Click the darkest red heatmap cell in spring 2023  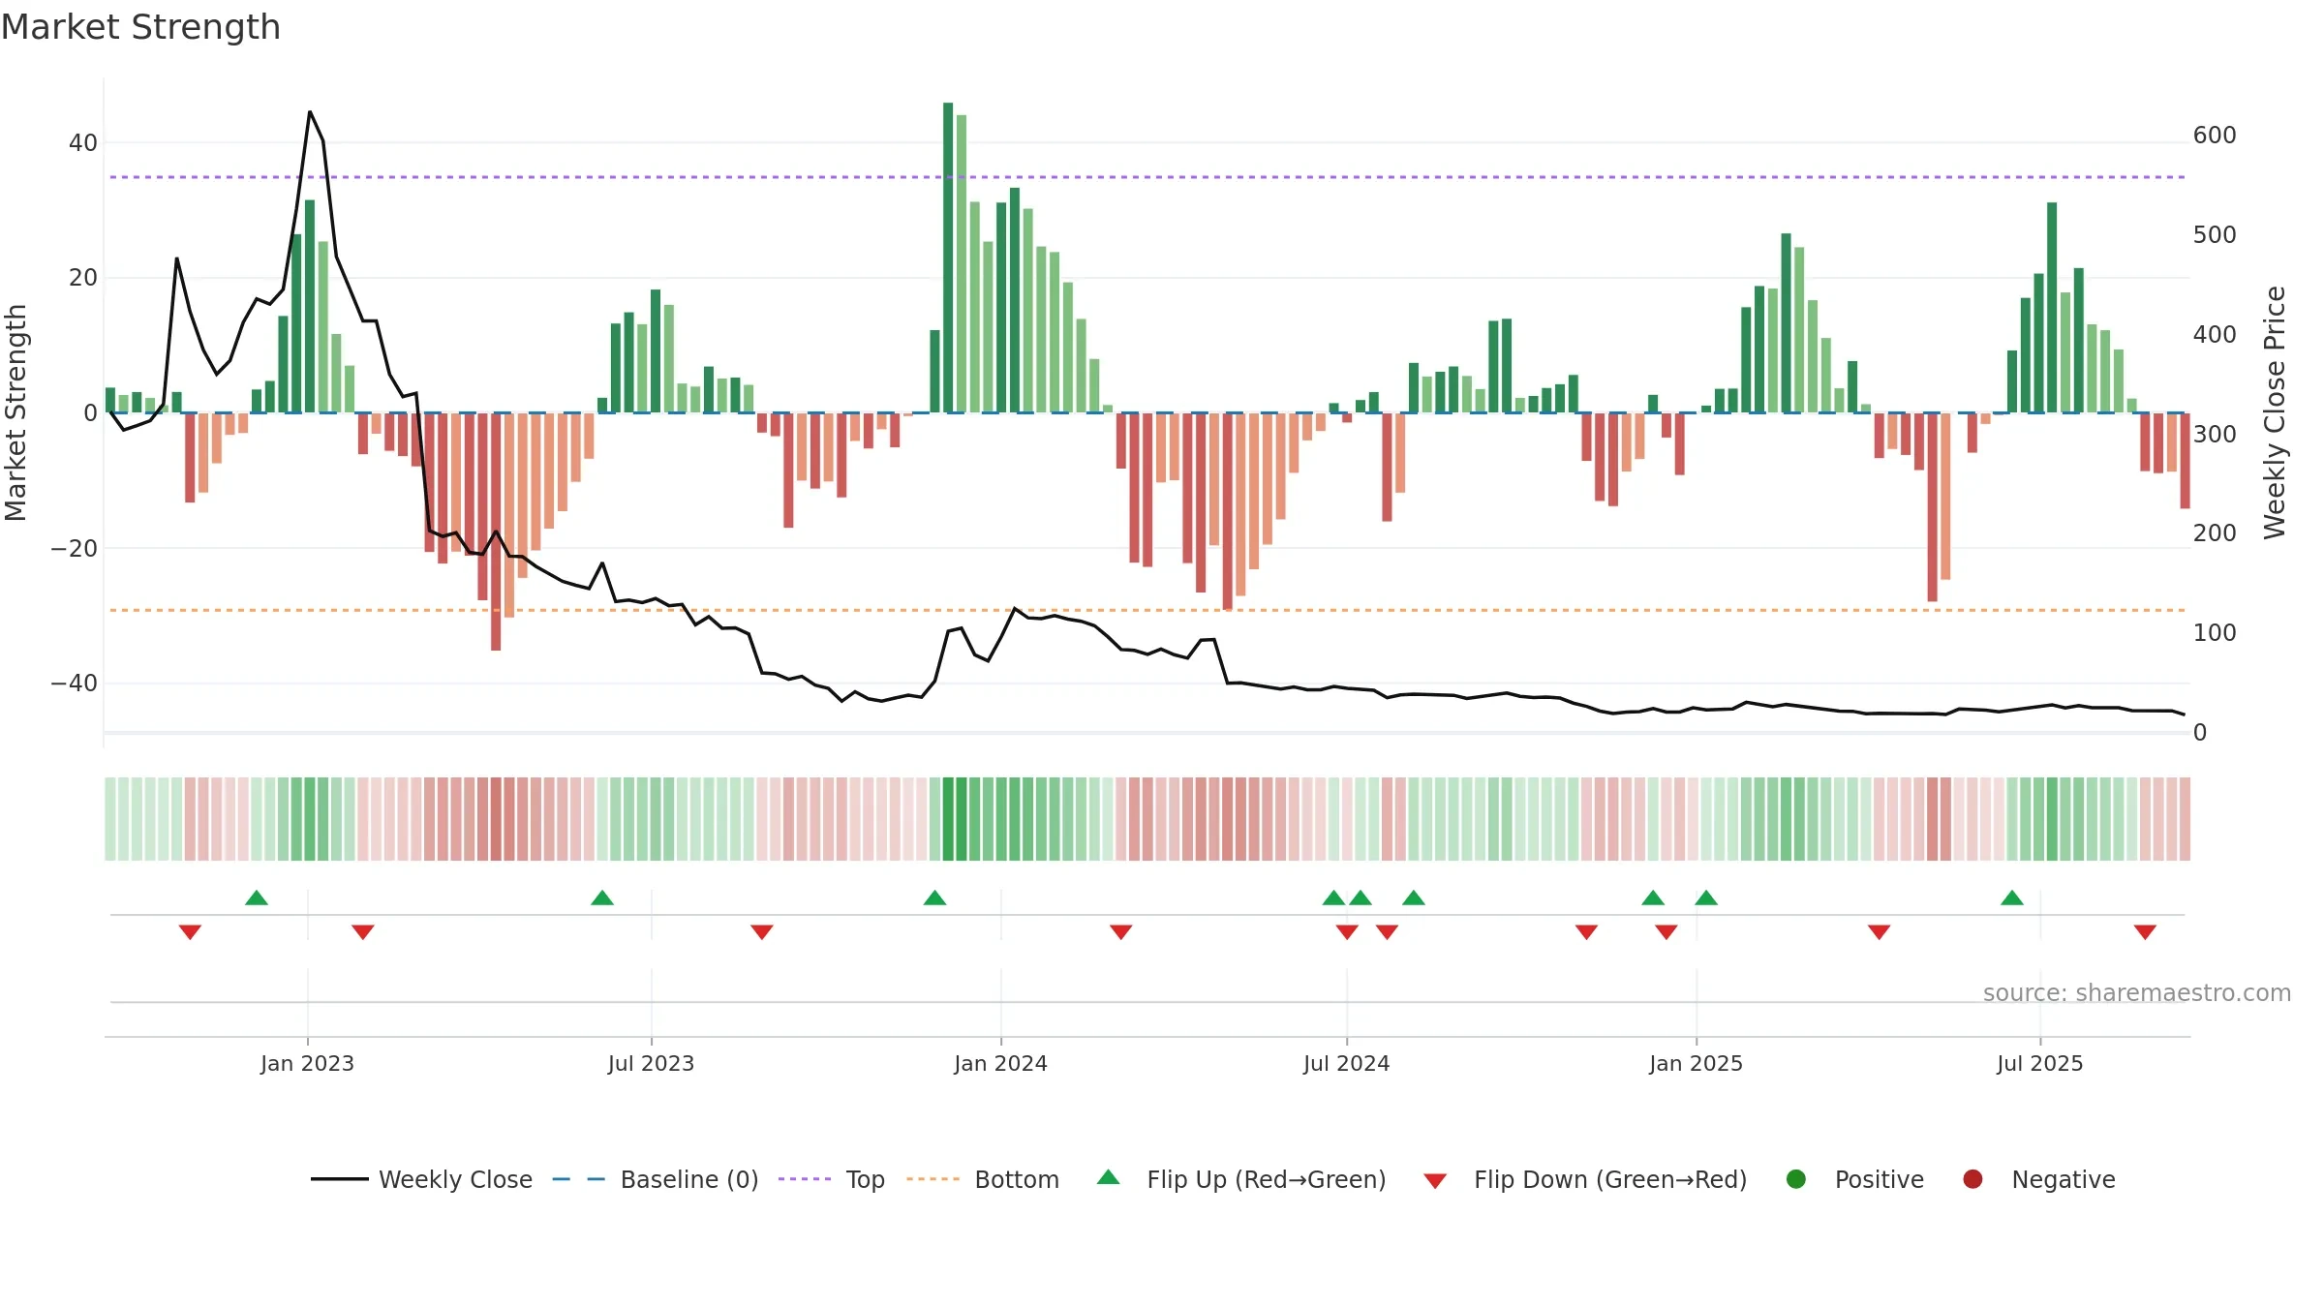(496, 819)
